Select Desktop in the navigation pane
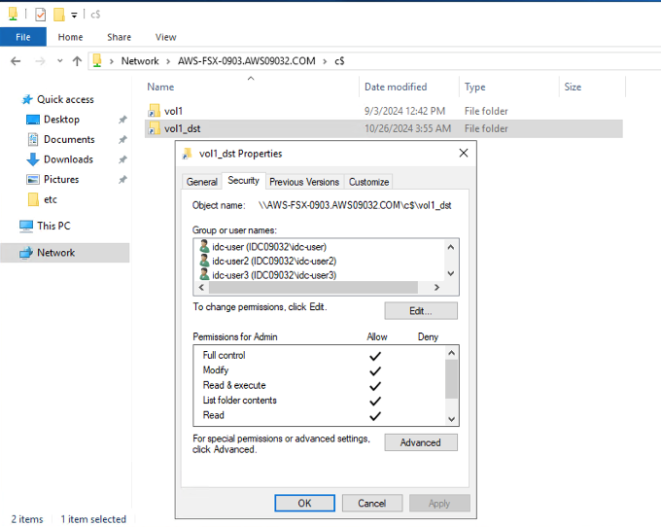The height and width of the screenshot is (527, 661). coord(61,120)
